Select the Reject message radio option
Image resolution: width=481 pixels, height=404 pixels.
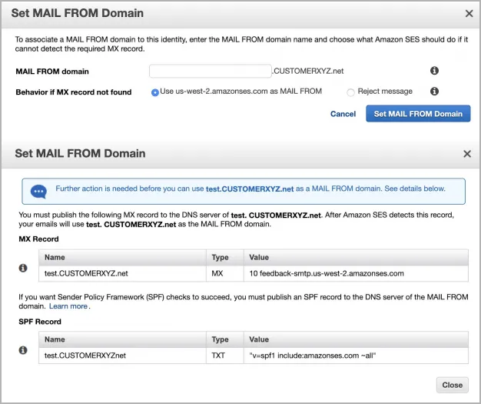(350, 92)
